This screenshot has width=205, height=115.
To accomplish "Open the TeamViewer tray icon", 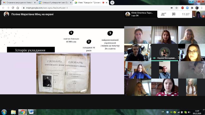I will 167,112.
